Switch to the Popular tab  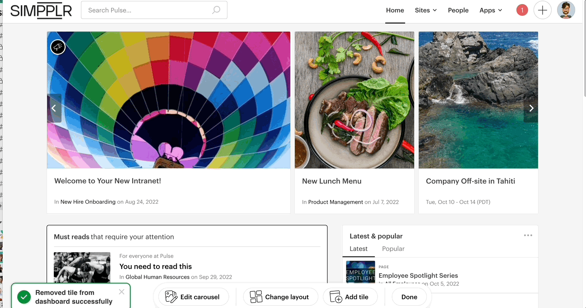point(393,249)
